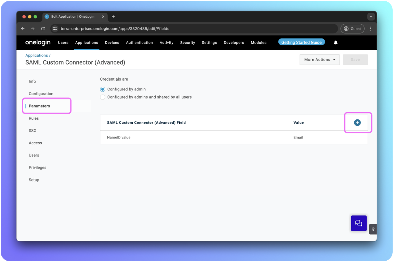Go back with the browser back arrow
394x262 pixels.
[x=23, y=29]
